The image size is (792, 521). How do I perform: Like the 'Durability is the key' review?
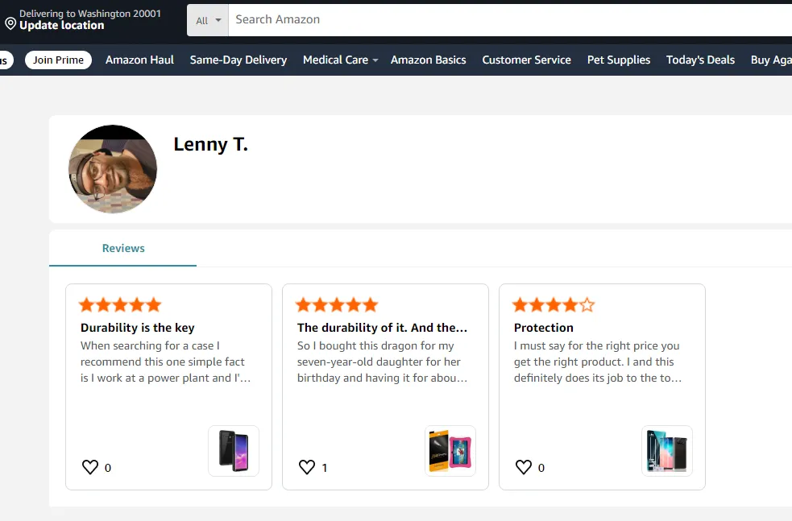90,467
